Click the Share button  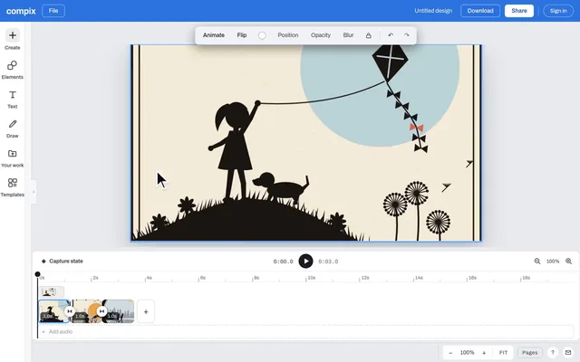click(x=519, y=11)
